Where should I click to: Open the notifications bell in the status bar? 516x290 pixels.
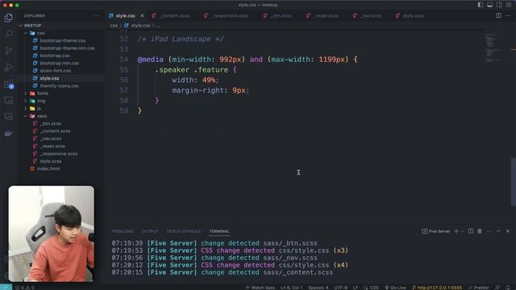[x=508, y=288]
